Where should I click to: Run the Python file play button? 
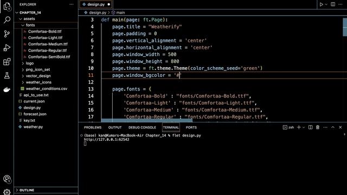coord(321,4)
